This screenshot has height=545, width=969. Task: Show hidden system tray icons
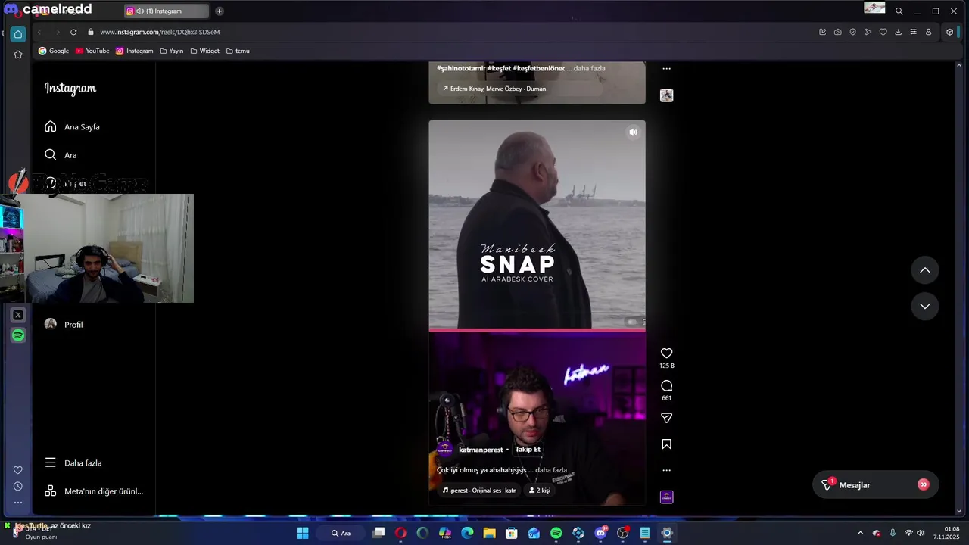(x=860, y=533)
